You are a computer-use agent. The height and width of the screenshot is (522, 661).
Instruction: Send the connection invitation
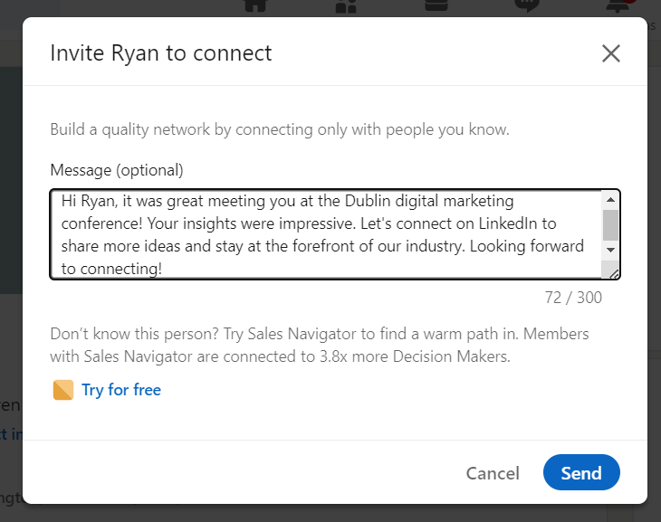581,472
